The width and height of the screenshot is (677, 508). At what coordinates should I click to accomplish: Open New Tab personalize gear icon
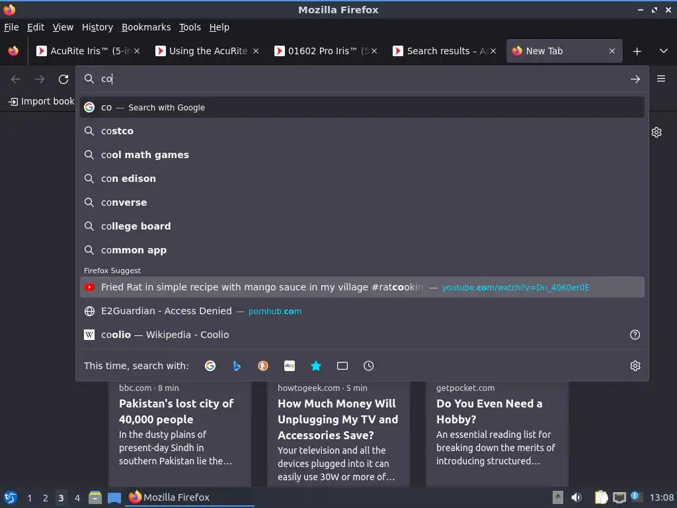tap(657, 132)
